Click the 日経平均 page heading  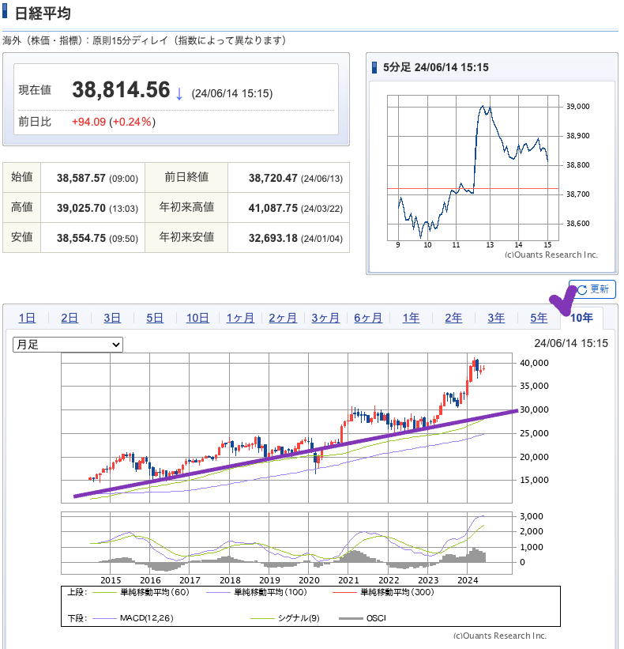(43, 13)
